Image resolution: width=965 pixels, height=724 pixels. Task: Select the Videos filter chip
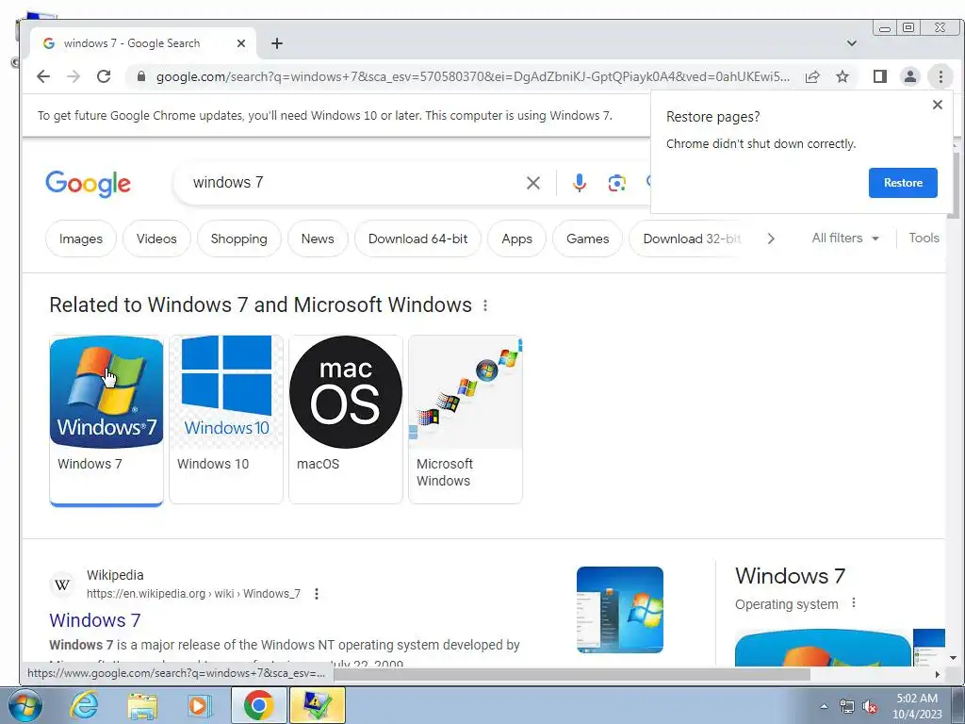click(156, 239)
